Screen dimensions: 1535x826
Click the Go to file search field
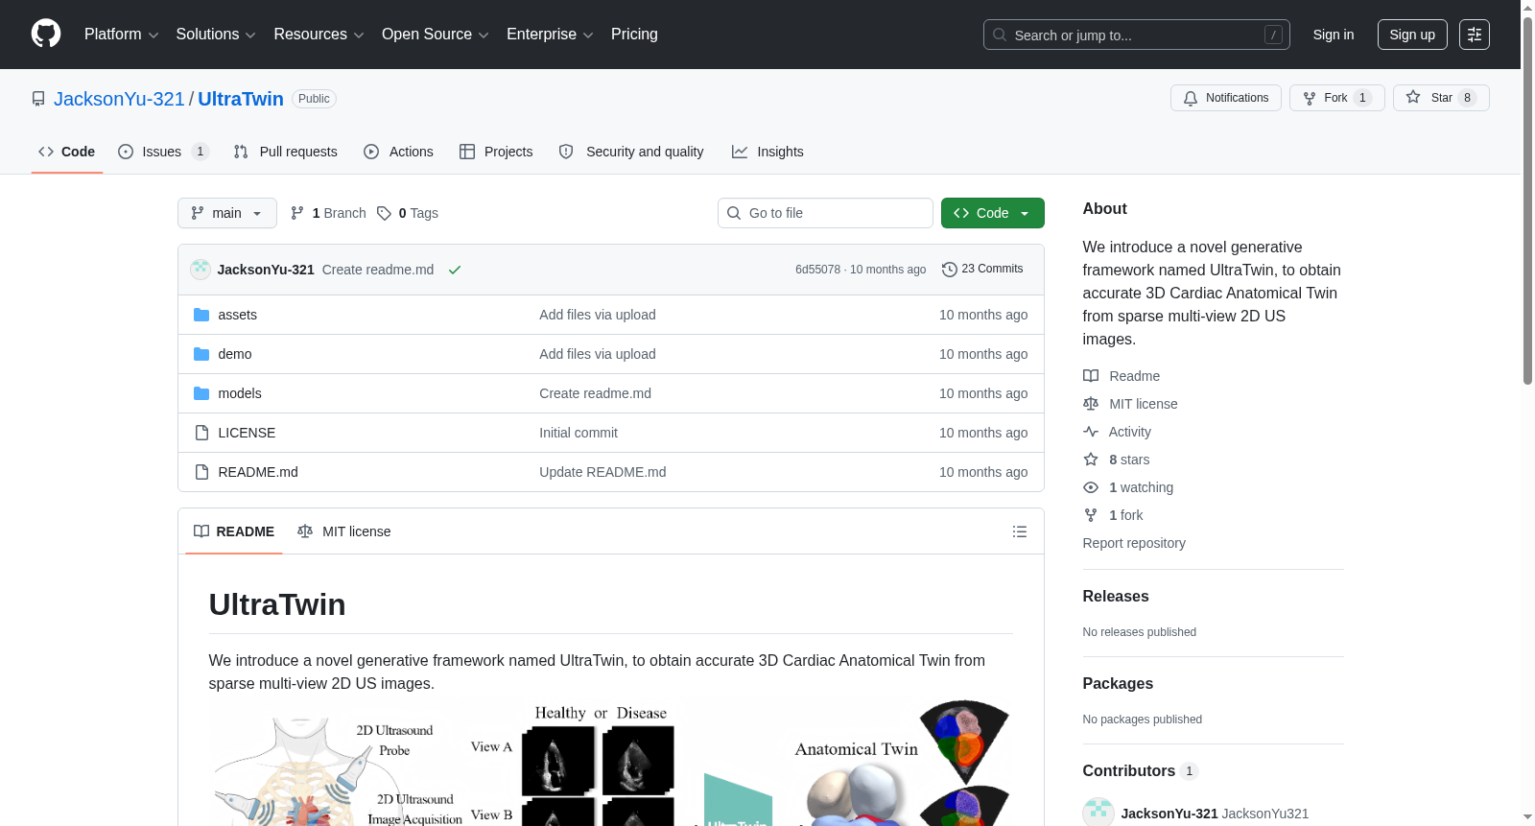pyautogui.click(x=825, y=213)
